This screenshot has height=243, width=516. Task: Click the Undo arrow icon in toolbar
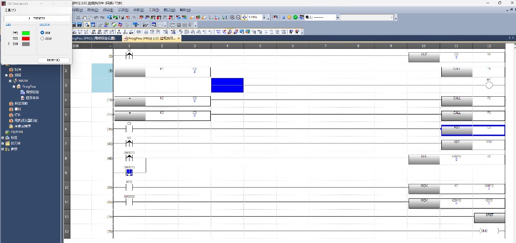96,17
